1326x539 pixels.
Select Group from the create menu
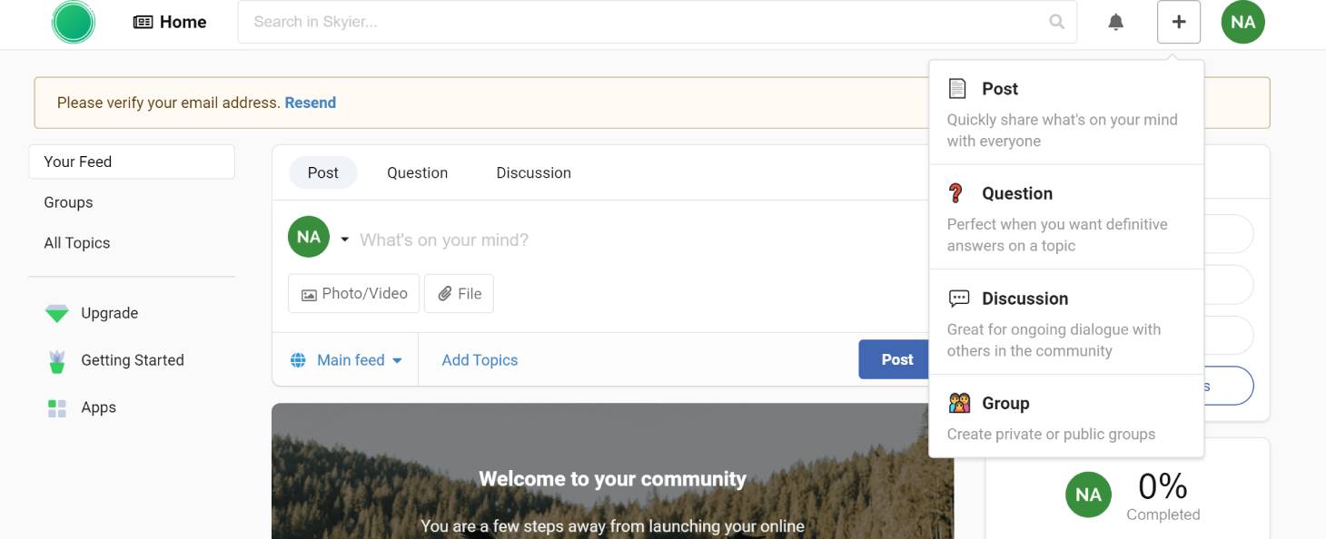(1005, 404)
